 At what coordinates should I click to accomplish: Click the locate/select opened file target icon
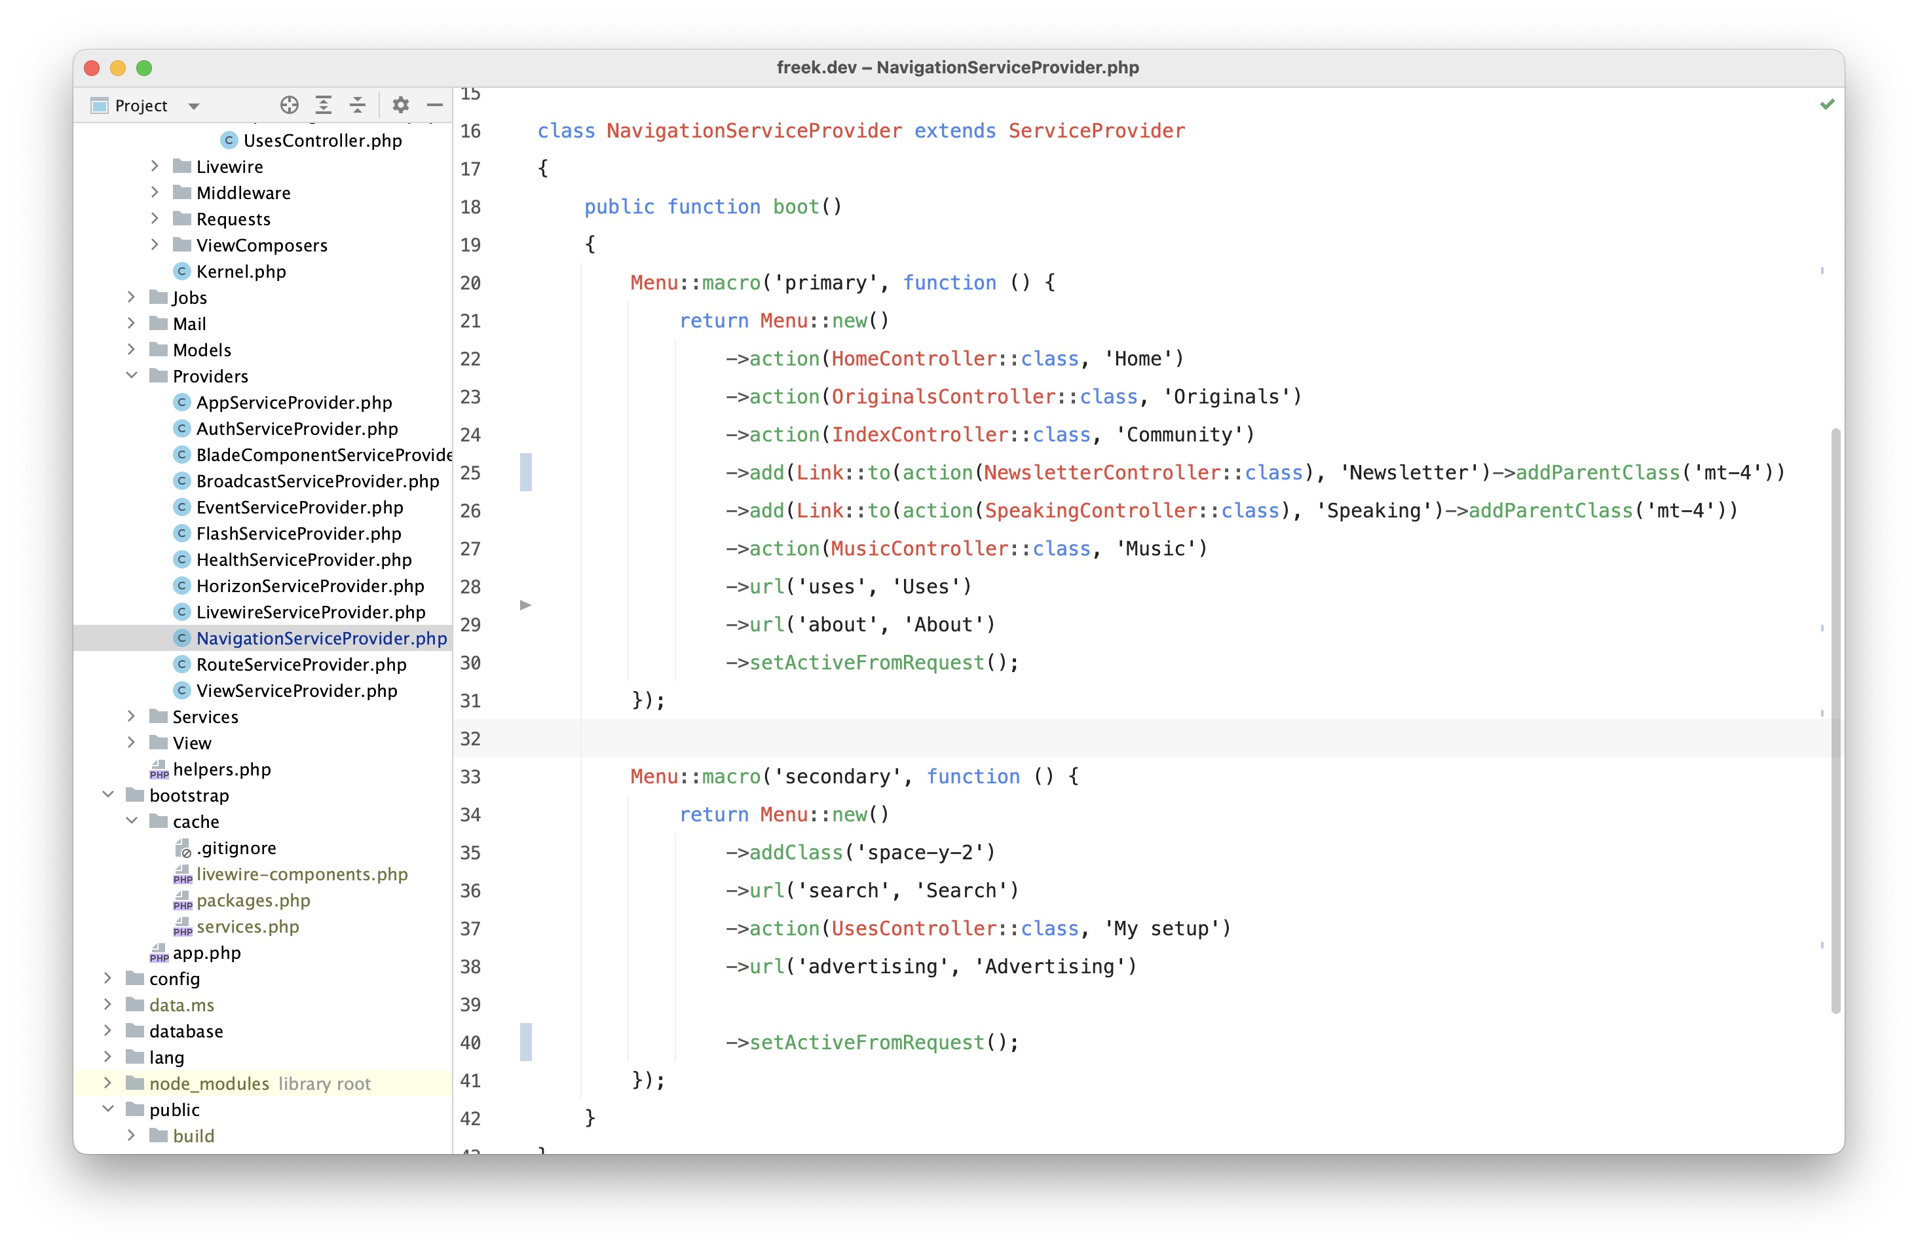pos(290,105)
